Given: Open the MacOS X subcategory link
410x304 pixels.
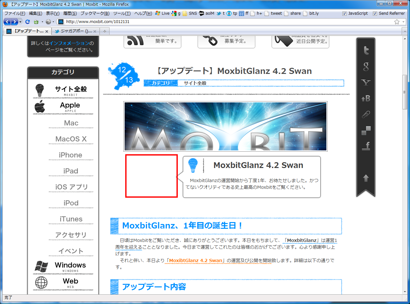Looking at the screenshot, I should tap(71, 139).
